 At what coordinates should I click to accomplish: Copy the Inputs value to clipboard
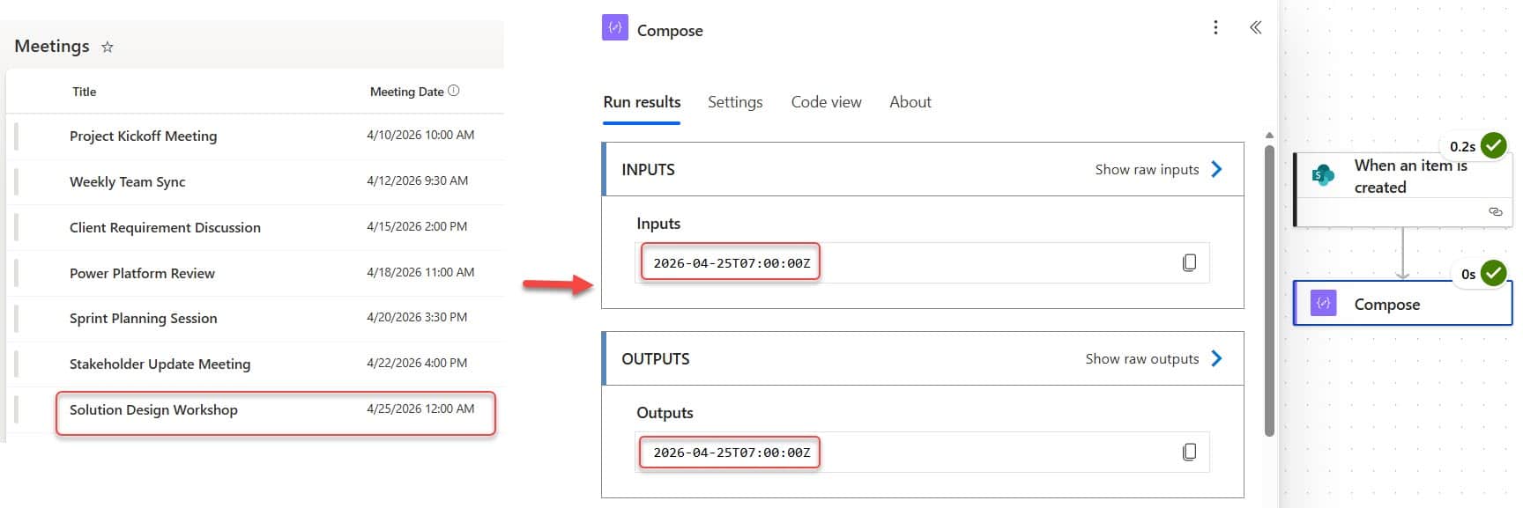[1189, 262]
